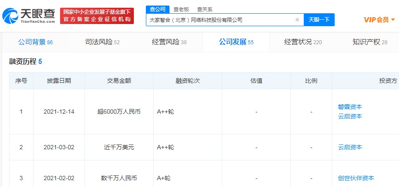Open the 磐霖资本 investor link
This screenshot has height=187, width=399.
[350, 107]
